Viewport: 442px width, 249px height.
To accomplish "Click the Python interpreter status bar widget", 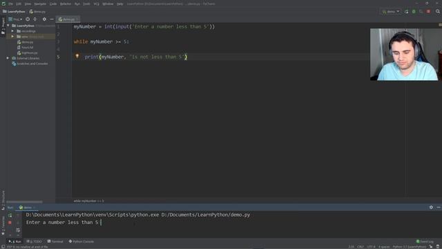I will pos(410,247).
